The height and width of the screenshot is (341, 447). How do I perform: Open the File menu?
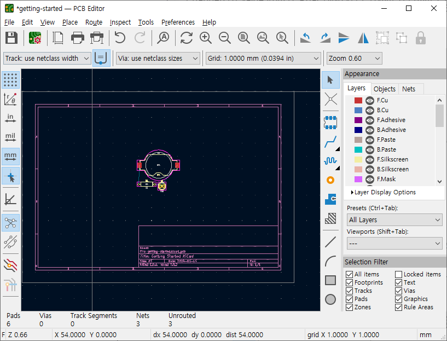click(x=9, y=22)
